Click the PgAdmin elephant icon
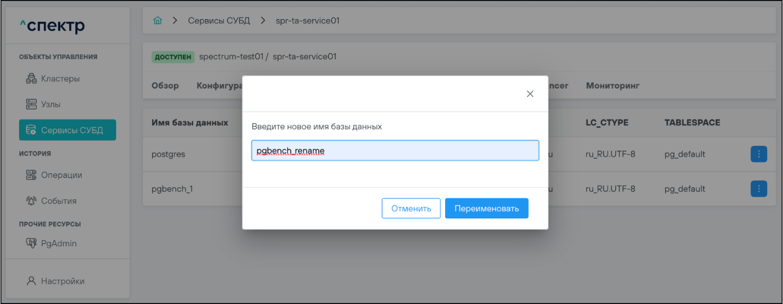Image resolution: width=783 pixels, height=304 pixels. click(31, 243)
